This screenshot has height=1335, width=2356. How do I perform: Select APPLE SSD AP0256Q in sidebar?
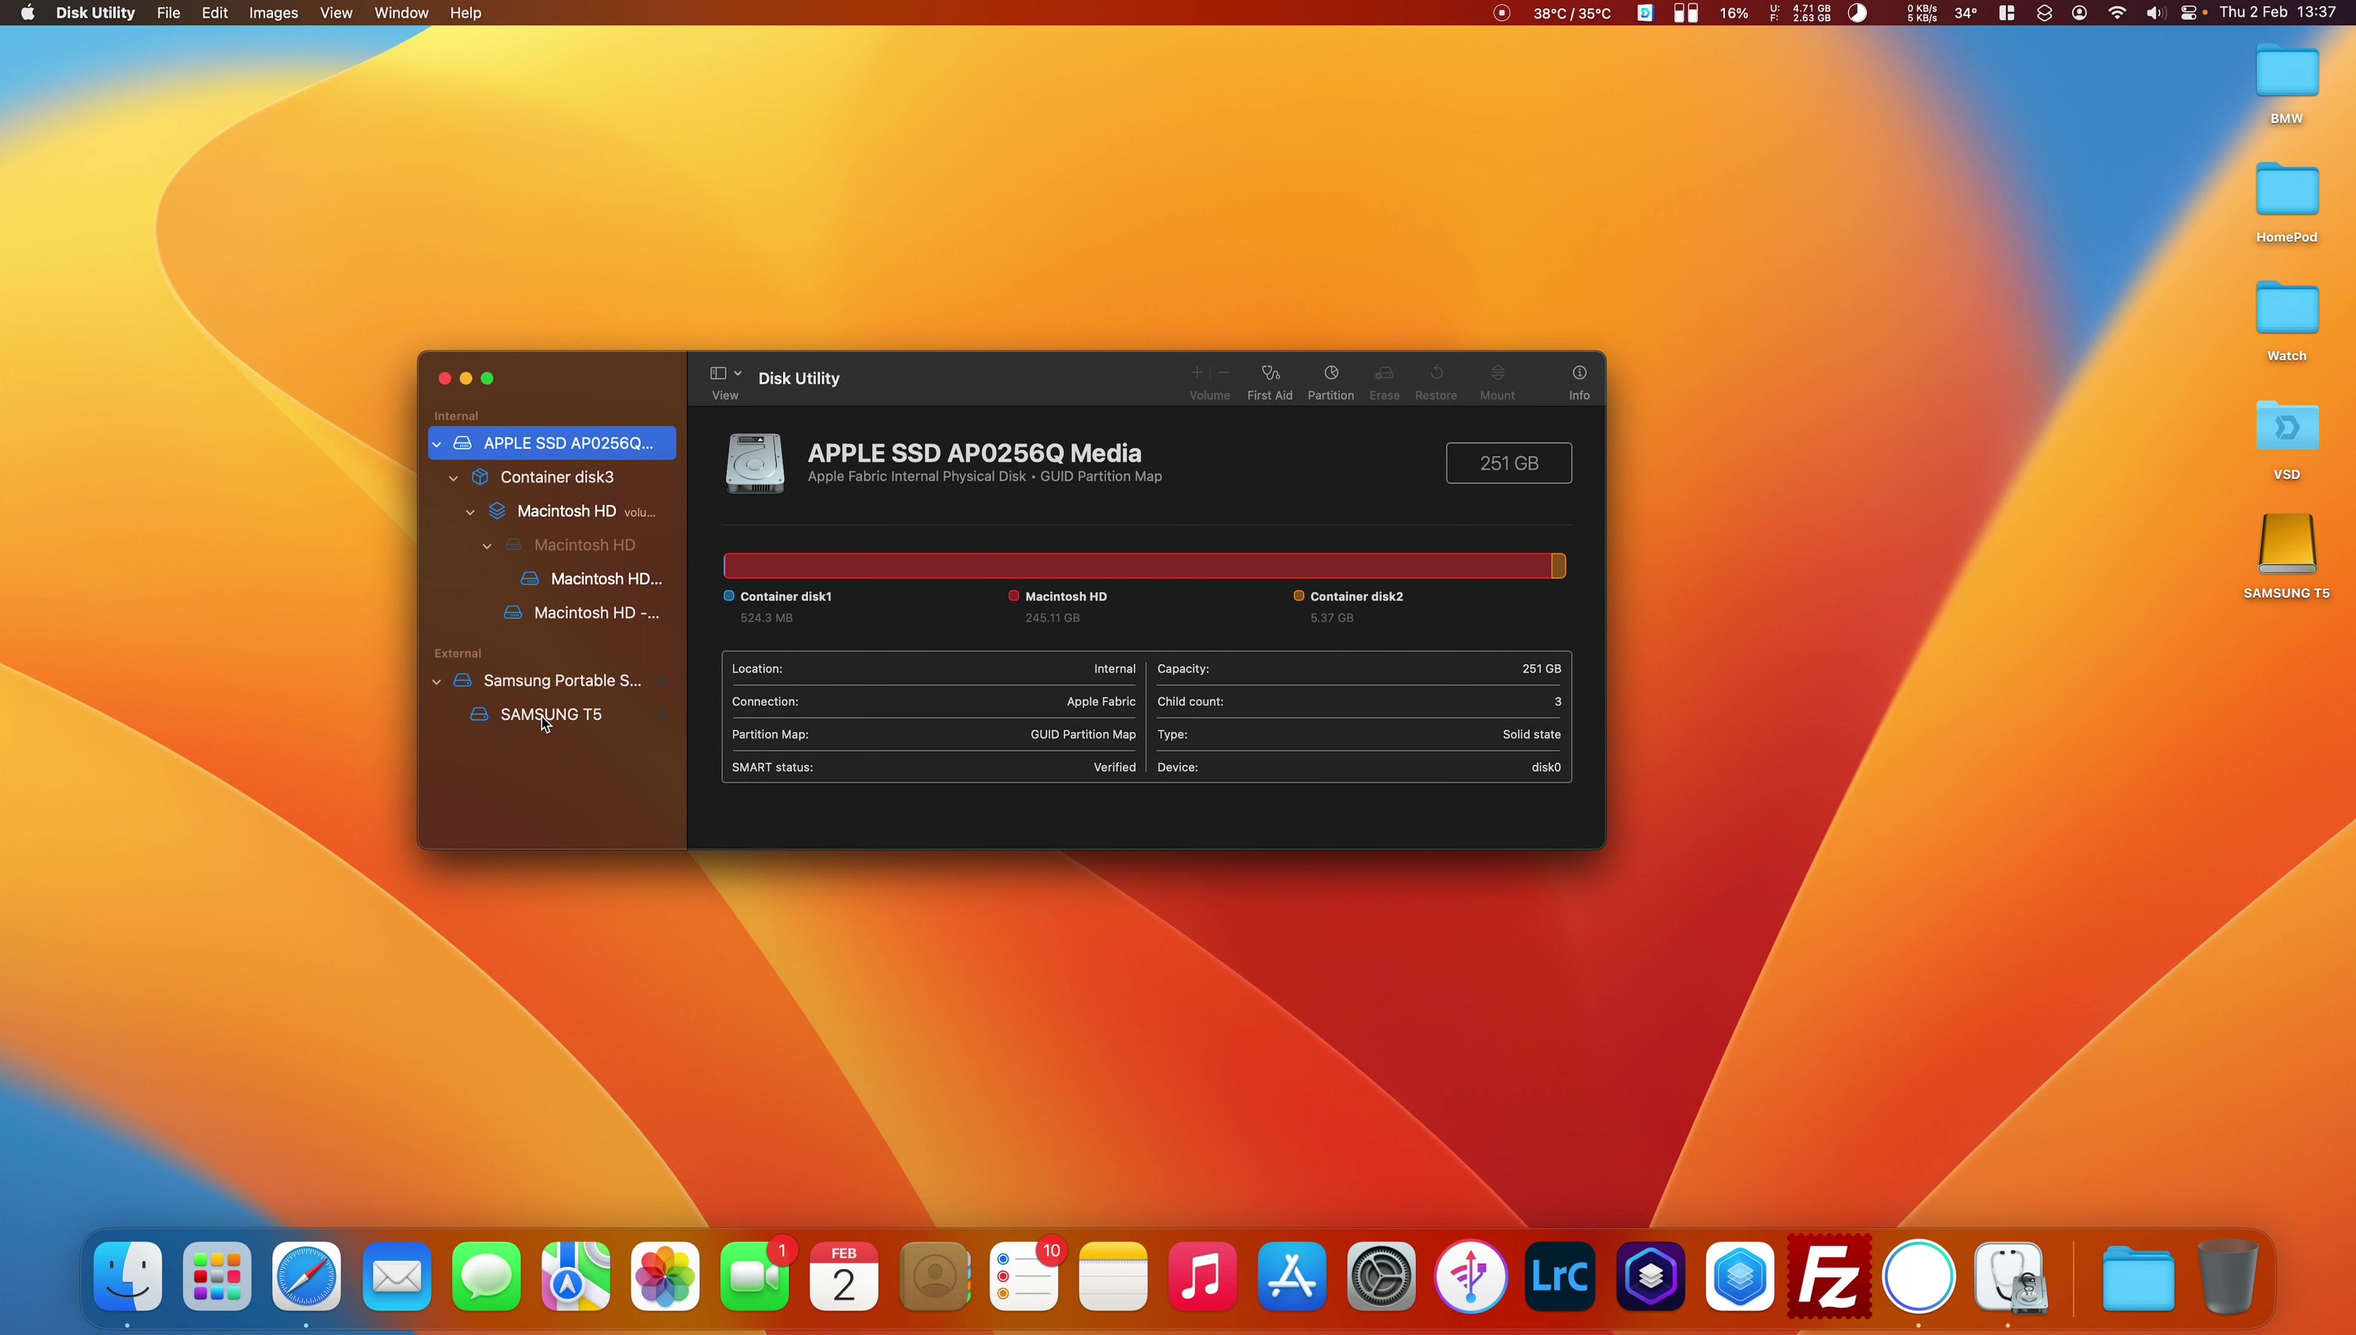[x=553, y=443]
